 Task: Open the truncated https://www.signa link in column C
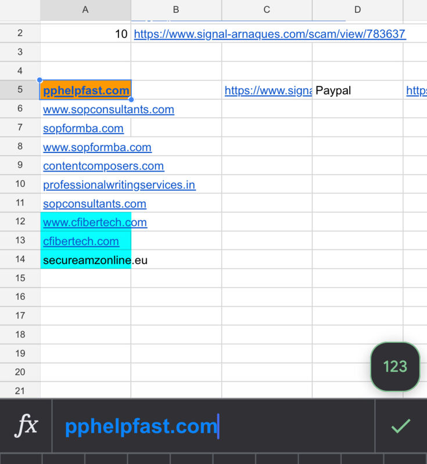268,90
